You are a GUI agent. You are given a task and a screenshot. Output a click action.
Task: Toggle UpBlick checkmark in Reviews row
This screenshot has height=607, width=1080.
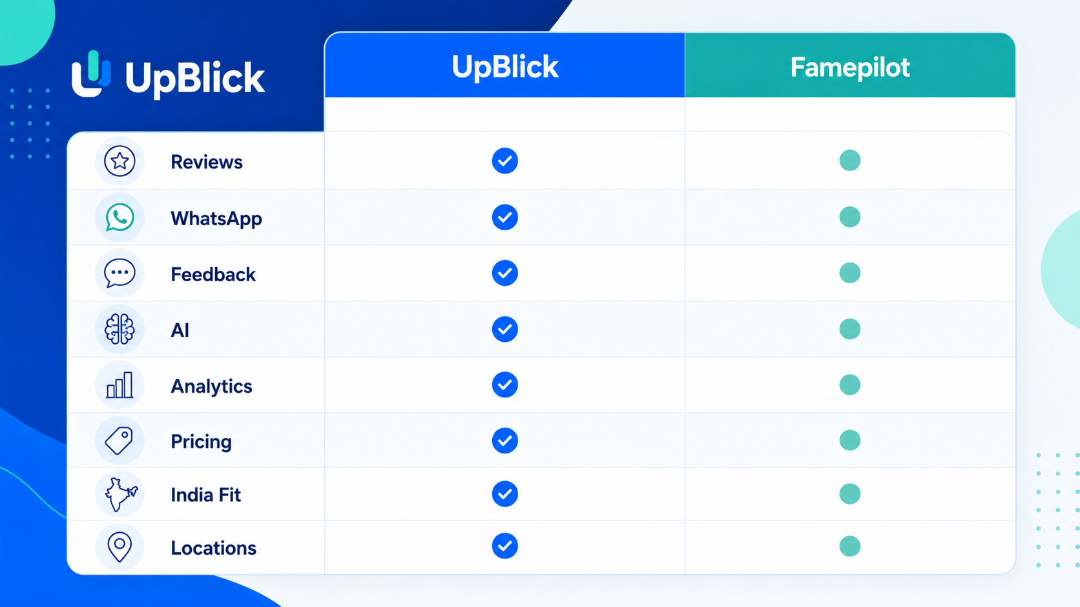[504, 161]
